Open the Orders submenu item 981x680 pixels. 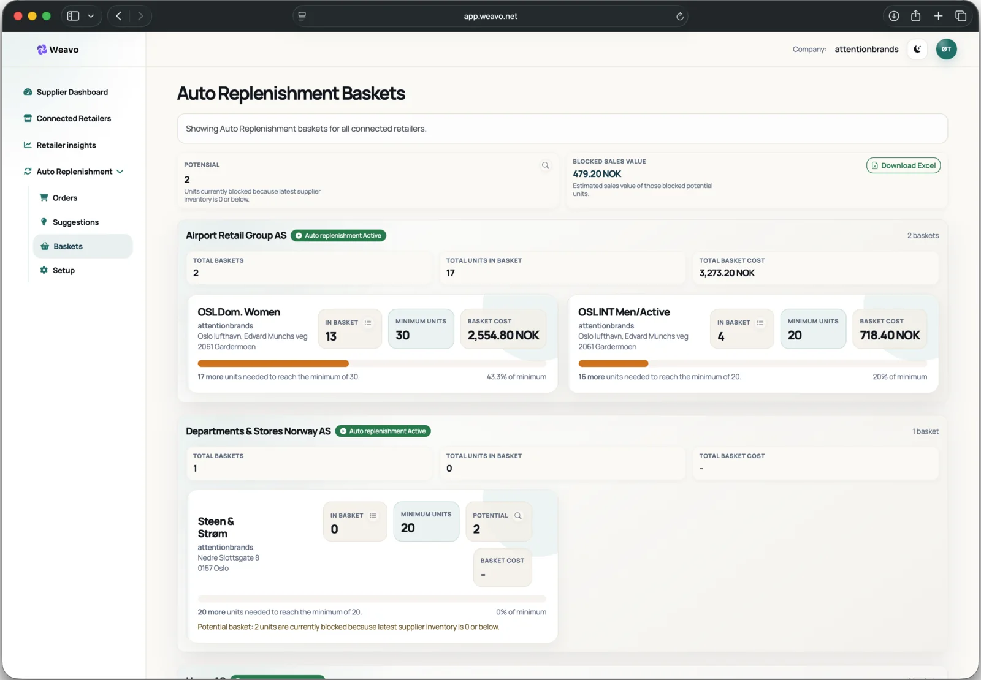coord(65,198)
